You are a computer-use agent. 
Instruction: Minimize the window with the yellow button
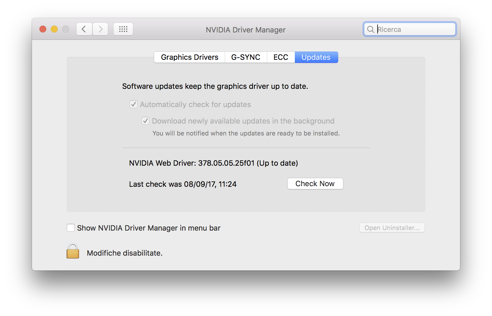54,29
